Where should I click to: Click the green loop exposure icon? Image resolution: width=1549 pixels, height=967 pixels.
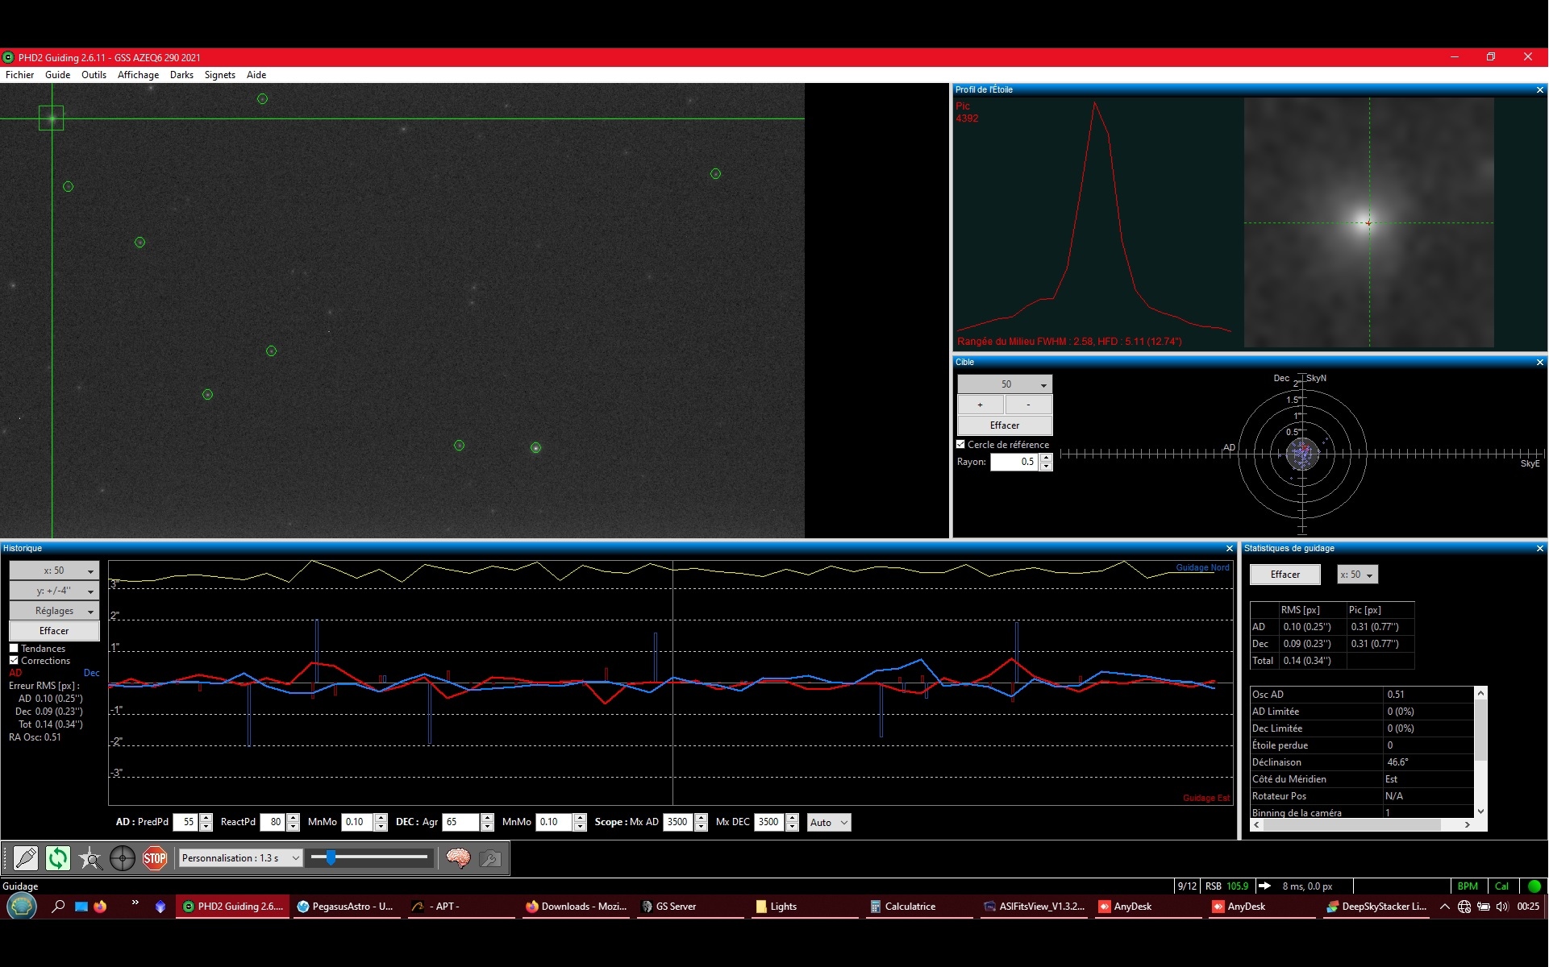click(x=58, y=858)
